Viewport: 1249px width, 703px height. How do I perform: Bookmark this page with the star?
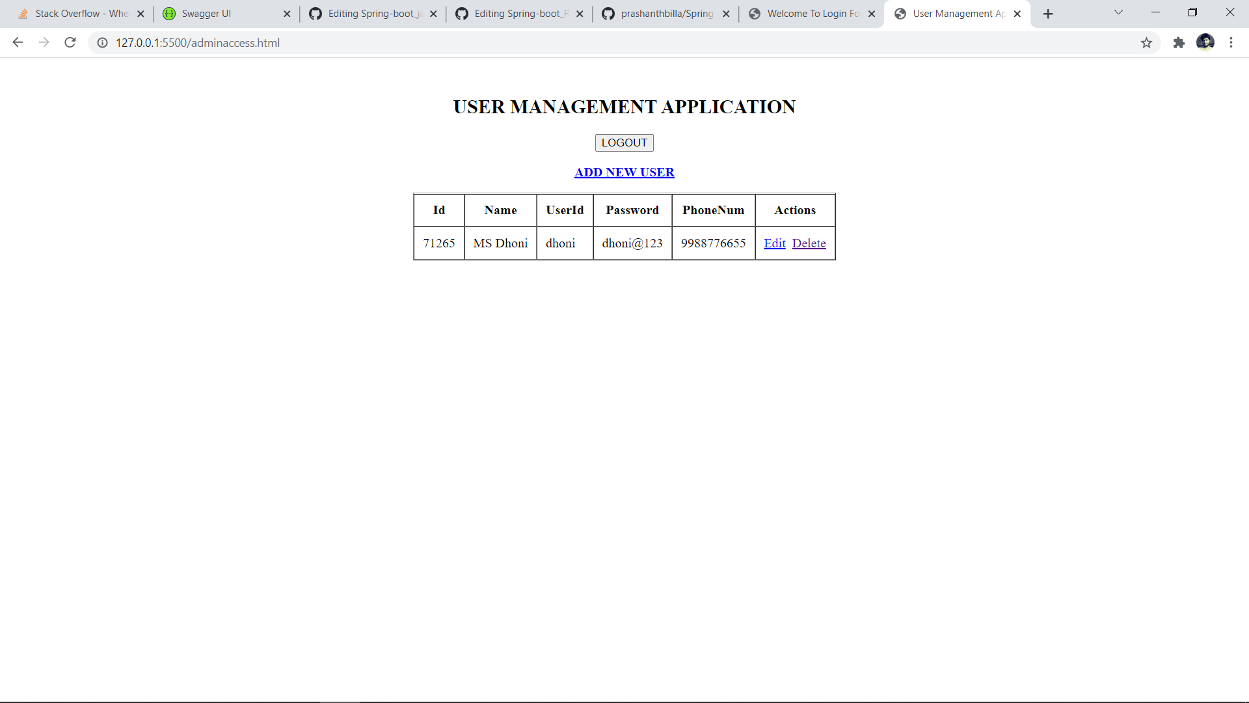(1146, 42)
